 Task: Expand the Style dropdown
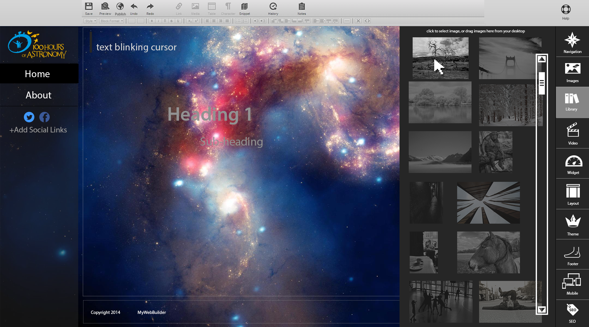(x=90, y=21)
